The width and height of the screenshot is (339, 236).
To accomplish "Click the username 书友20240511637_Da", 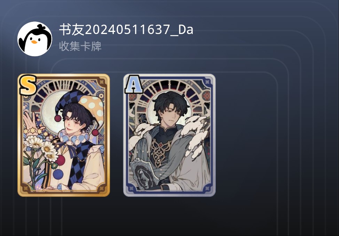I will click(126, 30).
